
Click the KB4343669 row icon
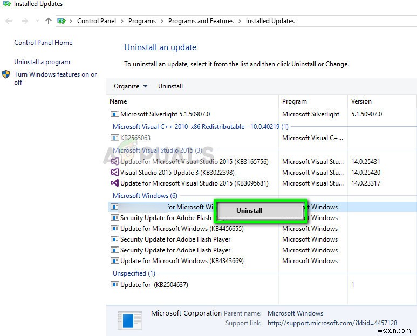click(x=114, y=261)
